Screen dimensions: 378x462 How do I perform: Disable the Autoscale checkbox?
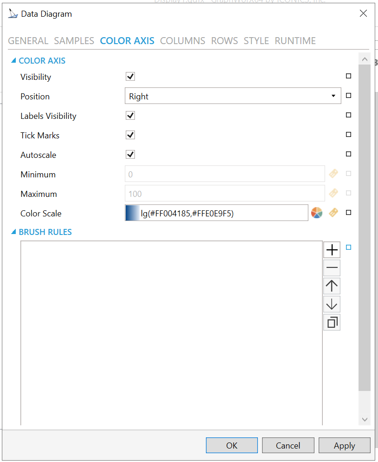pos(130,155)
